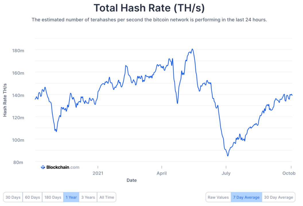Click the peak of the hash rate line
Screen dimensions: 303x206
(x=193, y=49)
